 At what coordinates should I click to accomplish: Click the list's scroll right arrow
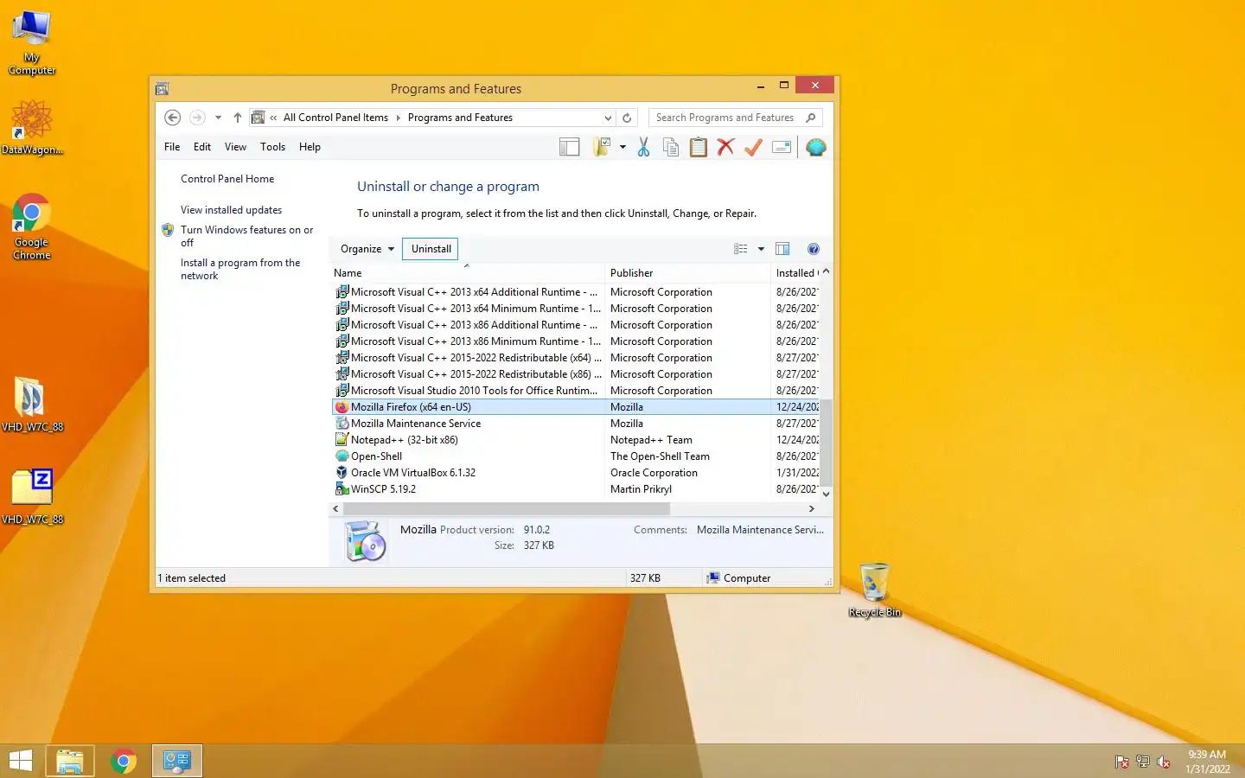(811, 509)
